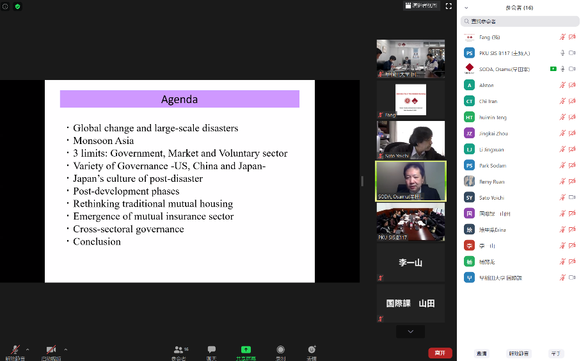Click the invite button below participants list

[x=481, y=353]
